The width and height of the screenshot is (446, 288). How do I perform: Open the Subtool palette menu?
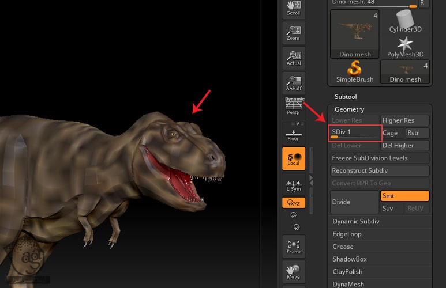[x=346, y=97]
